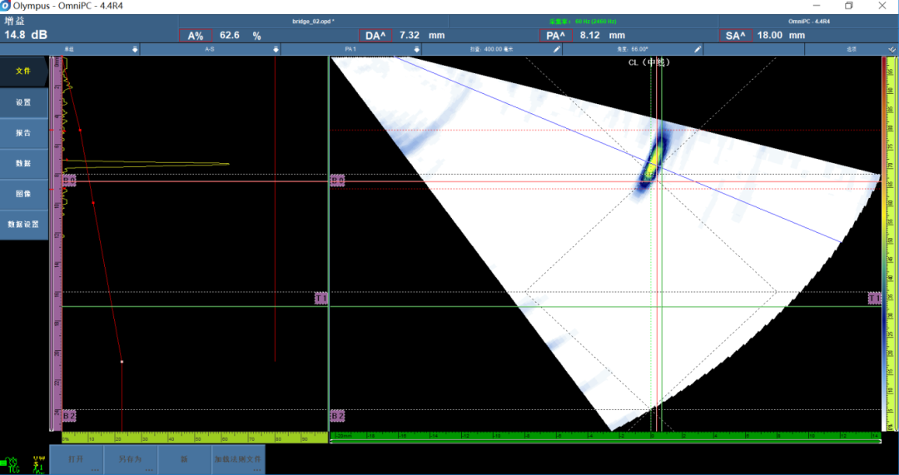Viewport: 899px width, 475px height.
Task: Expand the layout dropdown left of A-S
Action: pyautogui.click(x=135, y=49)
